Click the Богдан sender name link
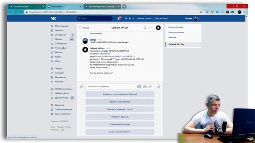The height and width of the screenshot is (143, 255). pyautogui.click(x=93, y=40)
